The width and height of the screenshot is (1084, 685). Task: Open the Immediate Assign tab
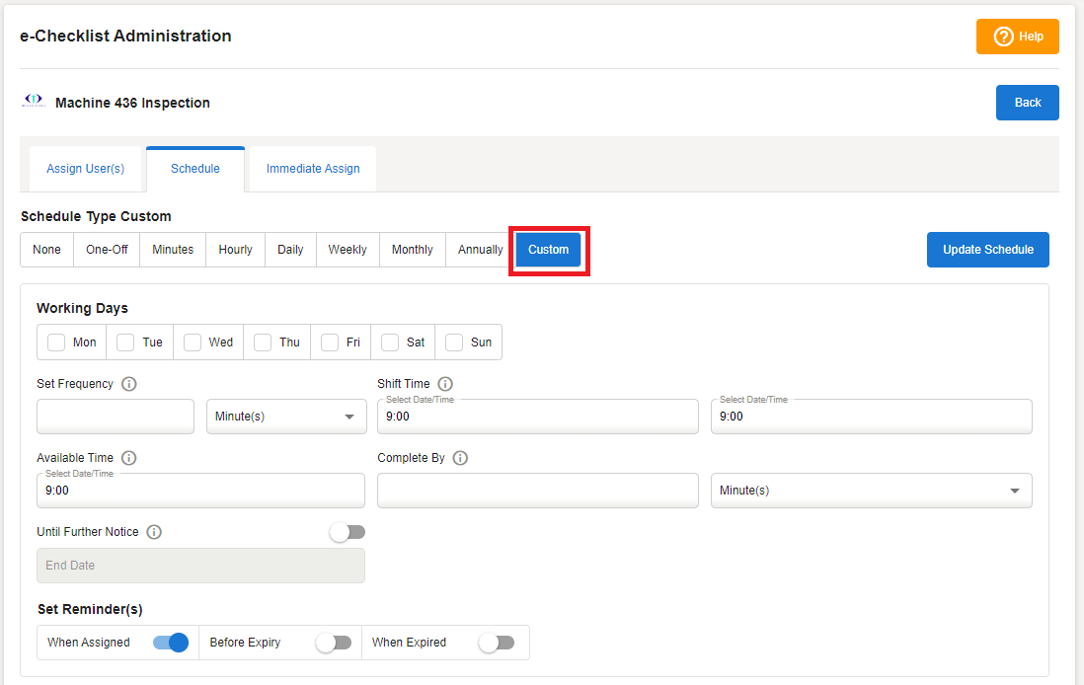click(313, 169)
